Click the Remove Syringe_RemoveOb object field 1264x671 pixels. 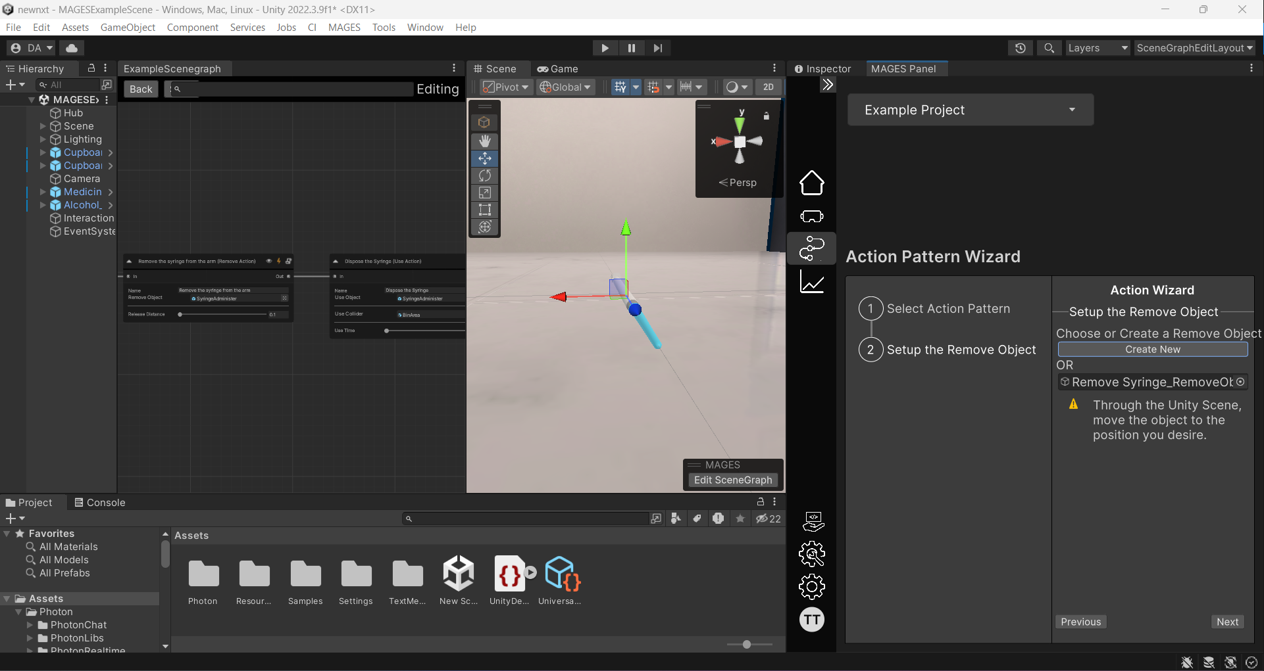coord(1152,382)
